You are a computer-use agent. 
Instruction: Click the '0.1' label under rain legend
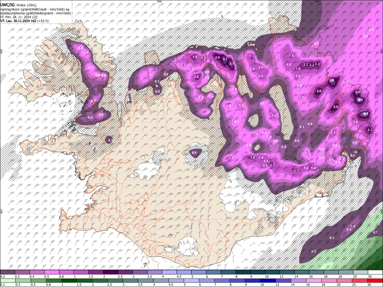pos(2,285)
